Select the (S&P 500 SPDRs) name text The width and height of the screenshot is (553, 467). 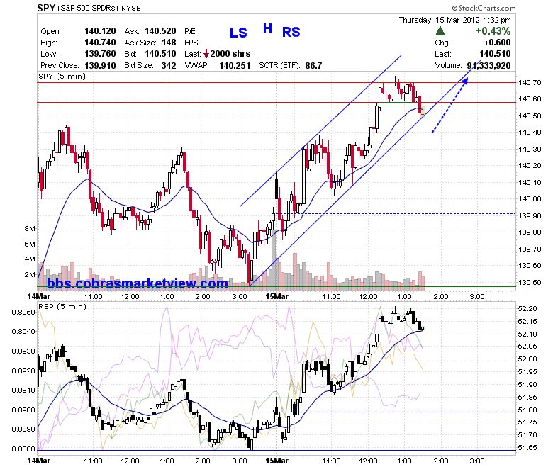coord(88,8)
